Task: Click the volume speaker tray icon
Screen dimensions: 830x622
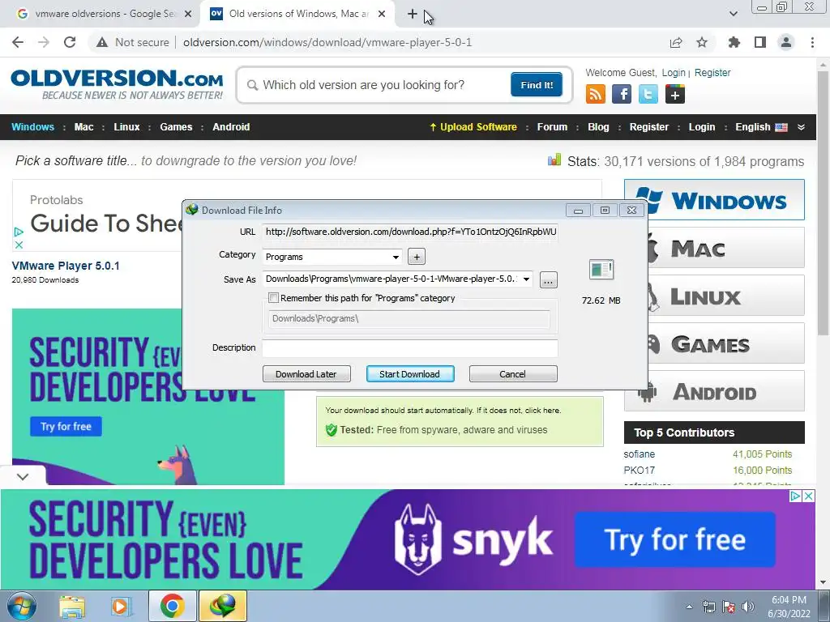Action: 747,607
